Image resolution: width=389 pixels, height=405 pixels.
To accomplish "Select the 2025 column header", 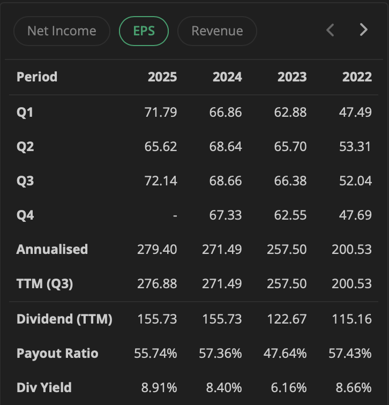I will pos(162,77).
